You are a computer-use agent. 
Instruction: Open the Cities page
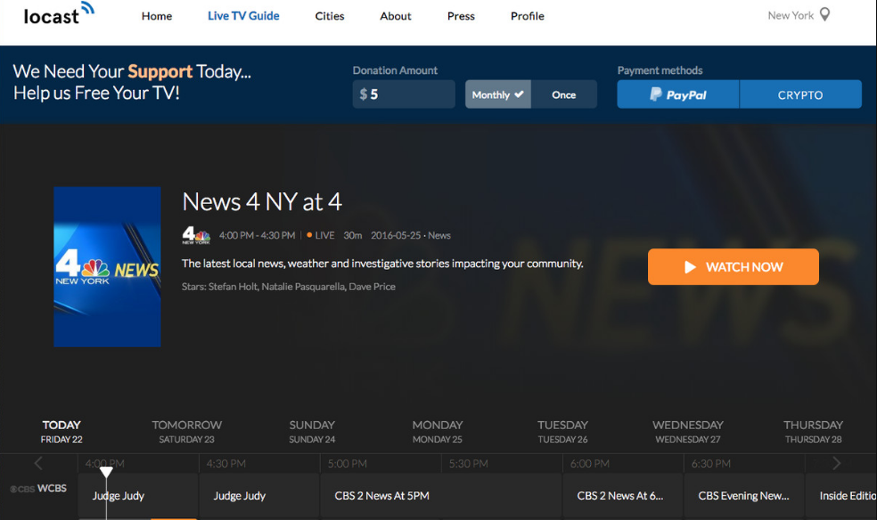coord(330,16)
